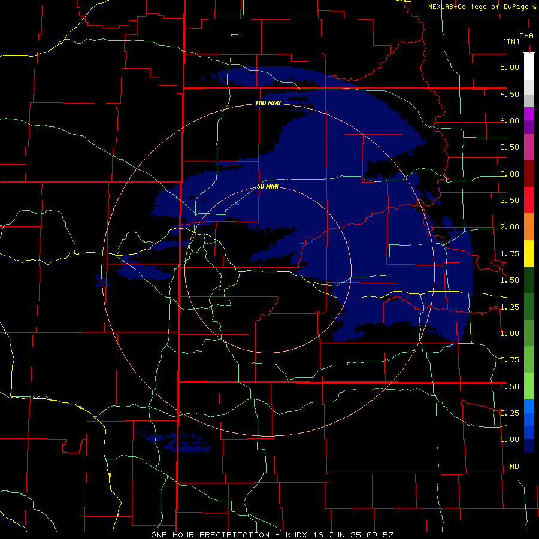Select the dark purple swatch near the 4.00 label
Screen dimensions: 539x539
(x=529, y=127)
